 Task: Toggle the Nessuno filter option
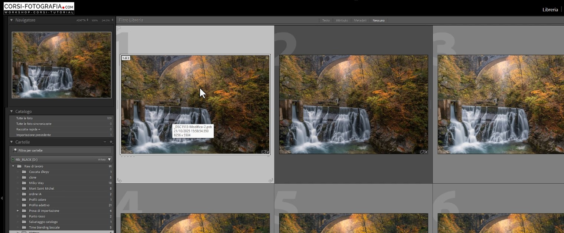[378, 20]
